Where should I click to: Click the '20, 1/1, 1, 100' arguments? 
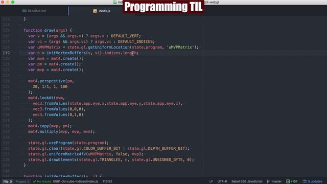(50, 86)
